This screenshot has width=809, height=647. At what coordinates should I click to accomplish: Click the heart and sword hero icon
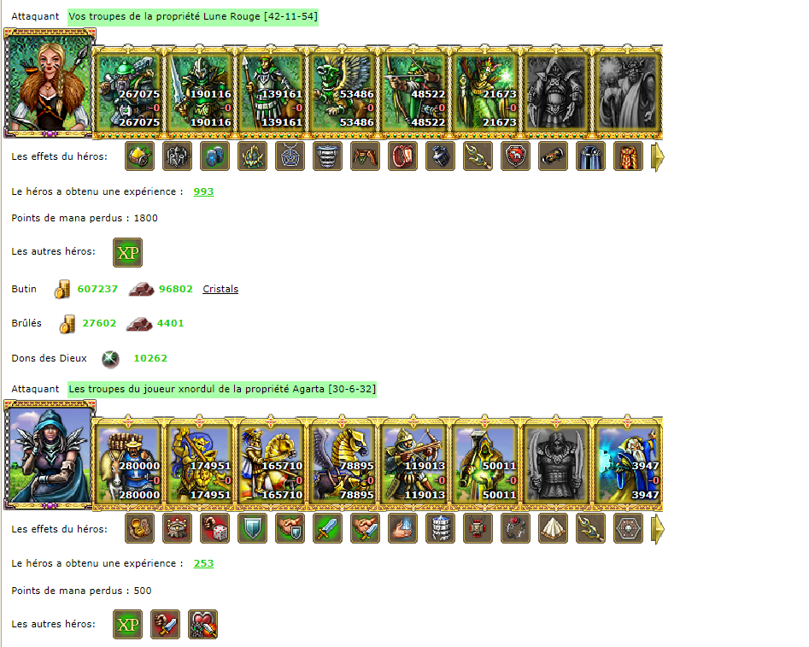[x=202, y=624]
